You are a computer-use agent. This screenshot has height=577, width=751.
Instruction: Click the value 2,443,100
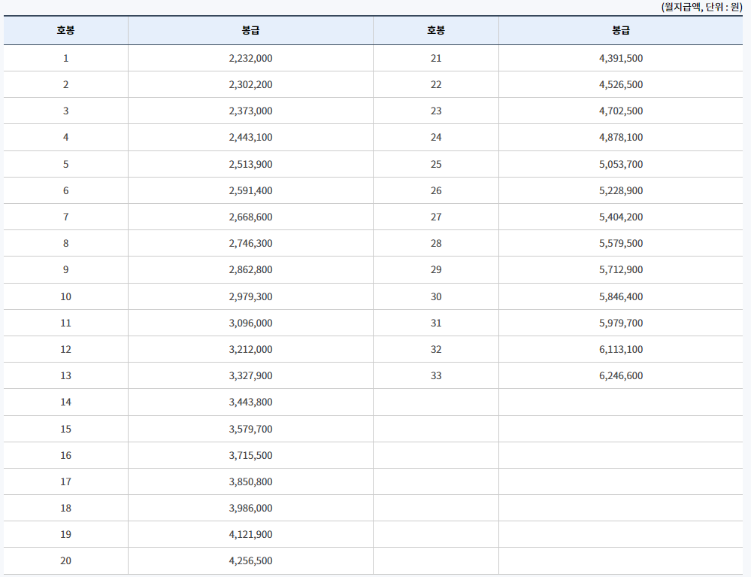pyautogui.click(x=250, y=138)
